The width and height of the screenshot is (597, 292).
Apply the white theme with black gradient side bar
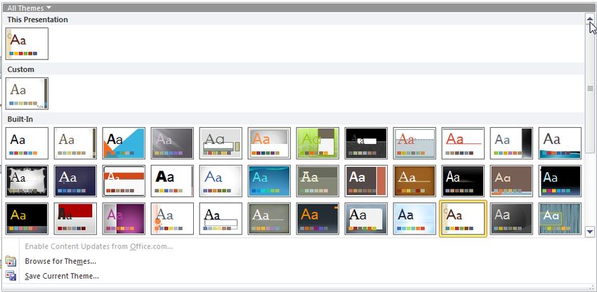click(511, 143)
